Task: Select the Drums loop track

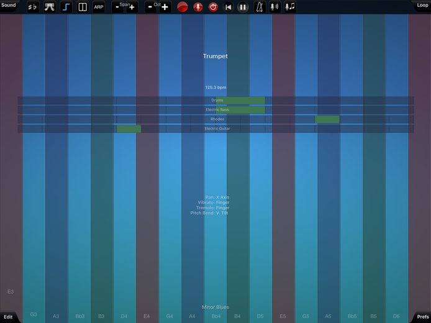Action: (x=215, y=101)
